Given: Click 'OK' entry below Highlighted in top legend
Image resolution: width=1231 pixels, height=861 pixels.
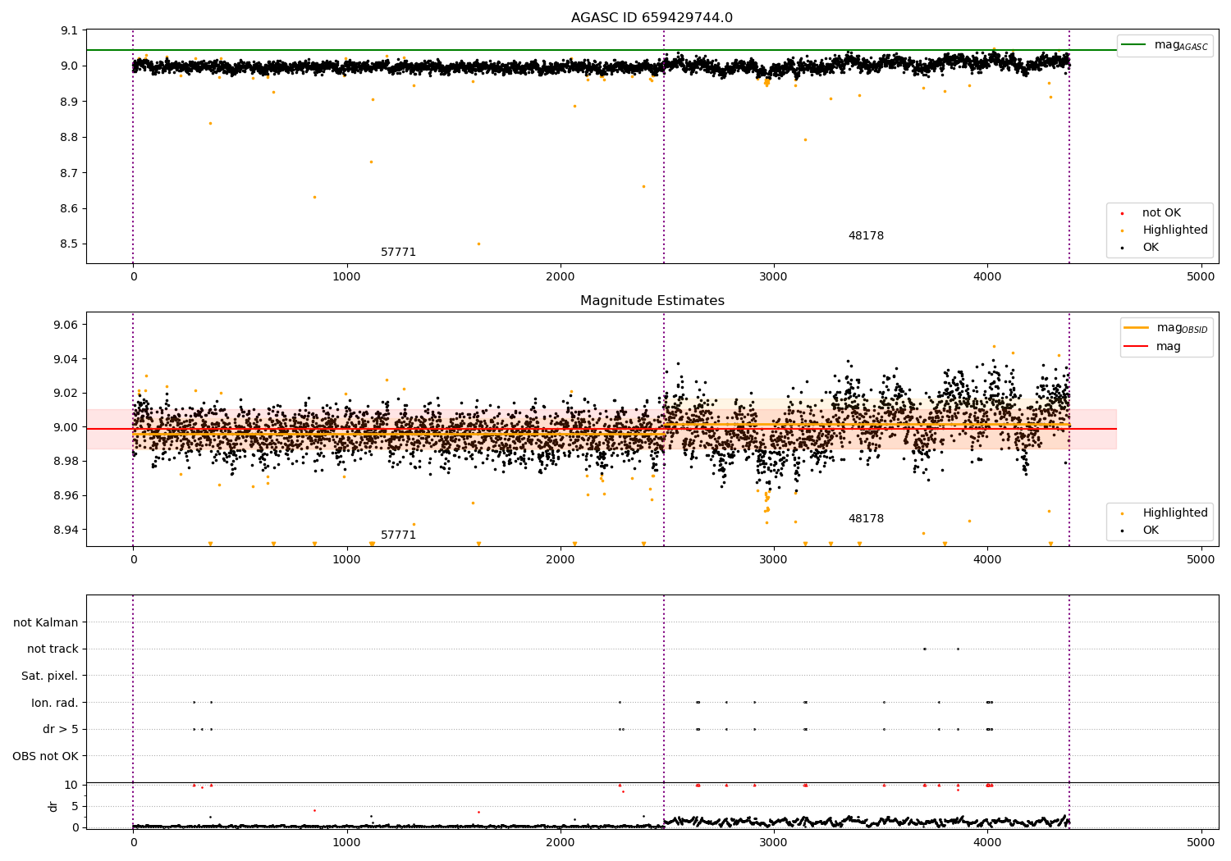Looking at the screenshot, I should tap(1151, 248).
